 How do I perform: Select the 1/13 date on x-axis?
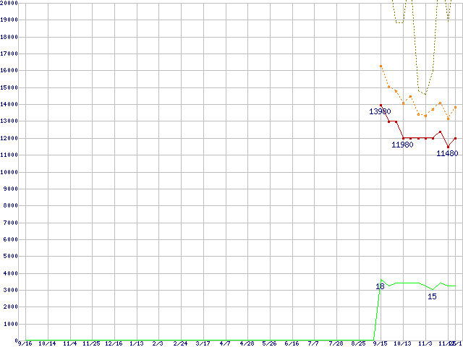[136, 343]
